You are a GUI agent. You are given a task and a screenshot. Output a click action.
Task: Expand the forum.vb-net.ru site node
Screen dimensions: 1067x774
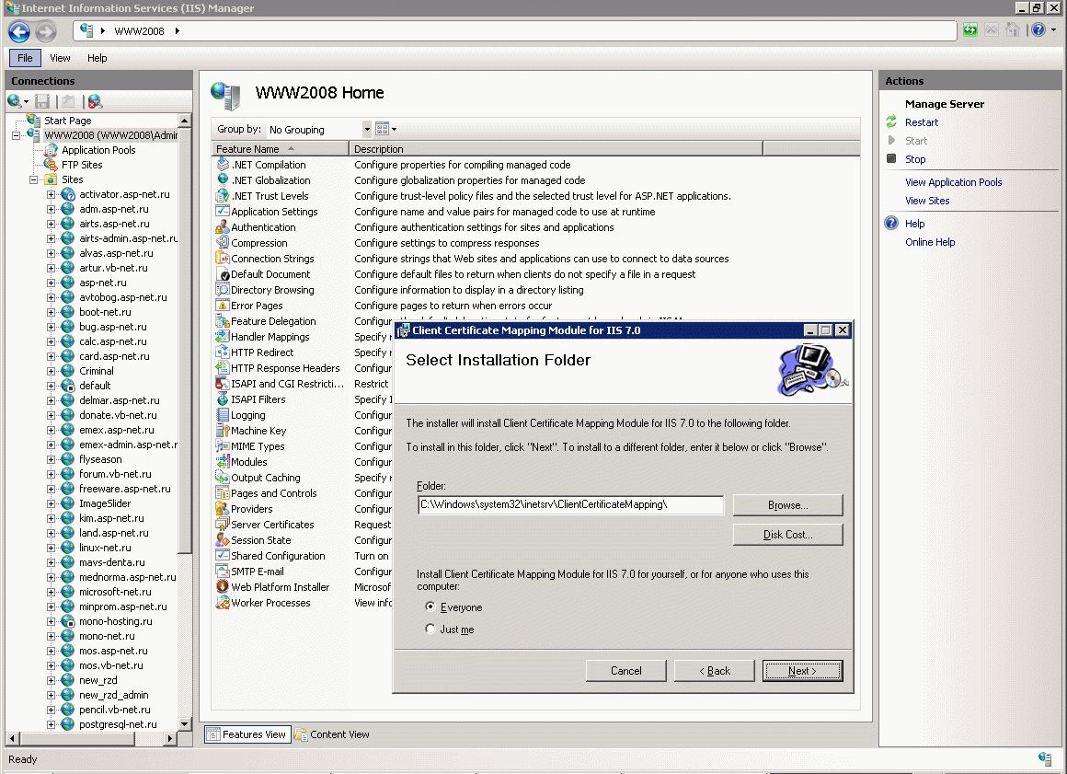(51, 475)
